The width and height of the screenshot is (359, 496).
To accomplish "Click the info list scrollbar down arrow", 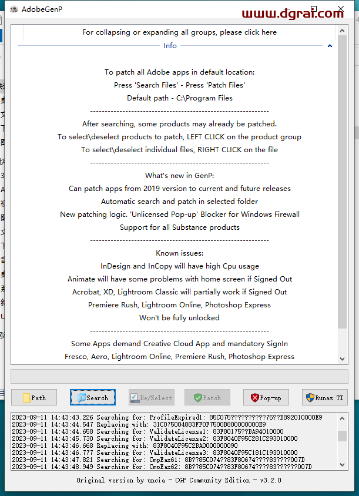I will [x=342, y=358].
